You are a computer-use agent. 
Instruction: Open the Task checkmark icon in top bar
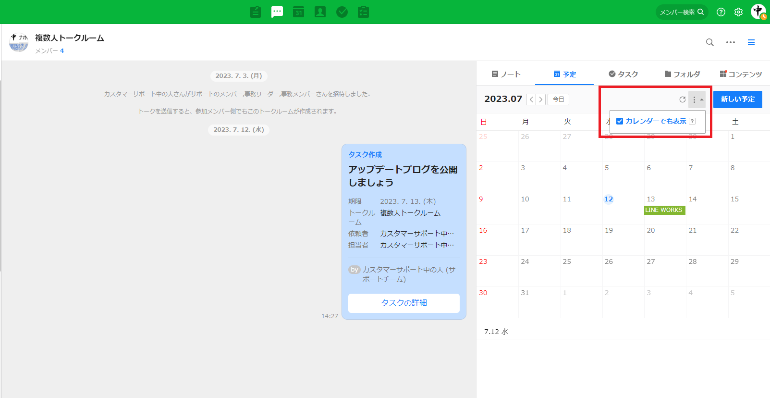click(342, 12)
